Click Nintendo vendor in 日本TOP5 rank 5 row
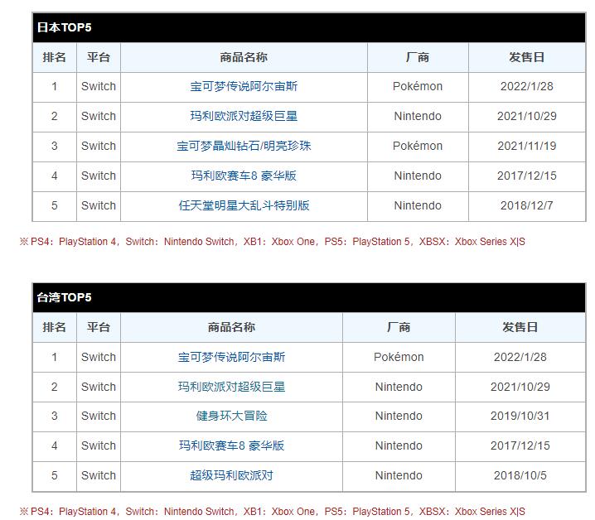The image size is (595, 520). click(418, 205)
